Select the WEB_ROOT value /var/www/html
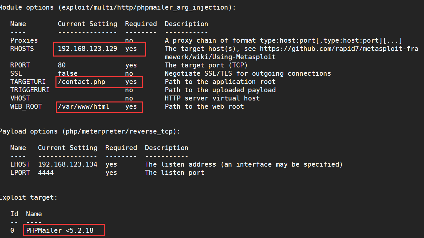The image size is (424, 238). click(84, 106)
